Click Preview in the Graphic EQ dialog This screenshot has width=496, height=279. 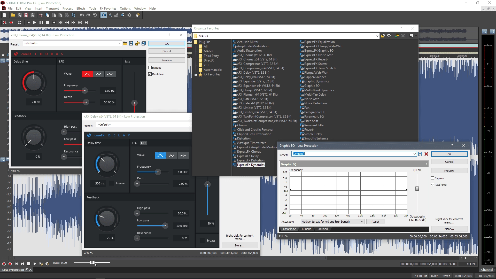click(449, 171)
